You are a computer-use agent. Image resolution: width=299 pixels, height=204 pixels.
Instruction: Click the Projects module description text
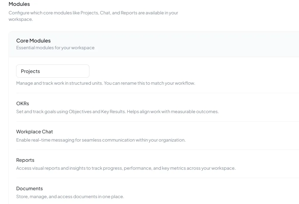click(x=106, y=83)
